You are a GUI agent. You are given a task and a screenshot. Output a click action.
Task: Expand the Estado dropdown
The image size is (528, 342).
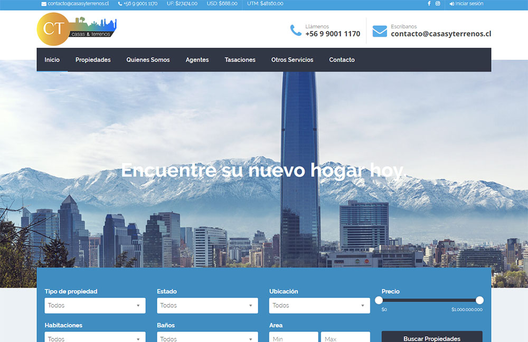click(208, 306)
